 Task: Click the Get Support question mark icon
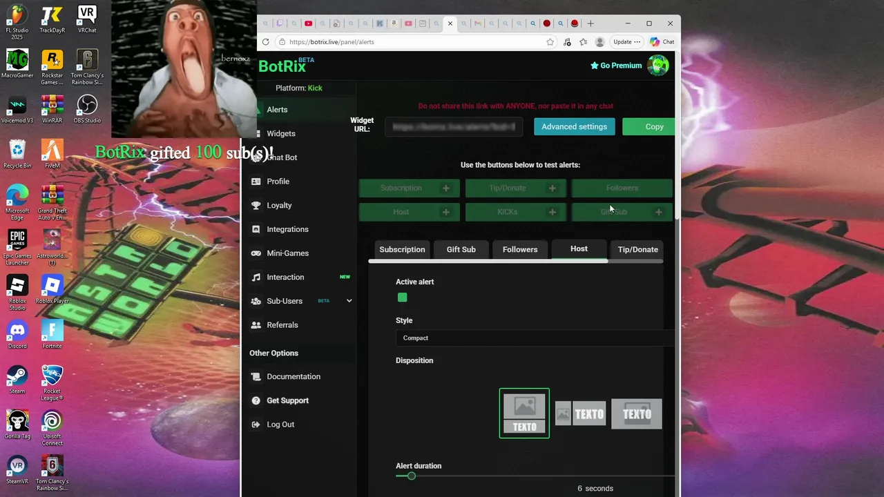coord(256,400)
